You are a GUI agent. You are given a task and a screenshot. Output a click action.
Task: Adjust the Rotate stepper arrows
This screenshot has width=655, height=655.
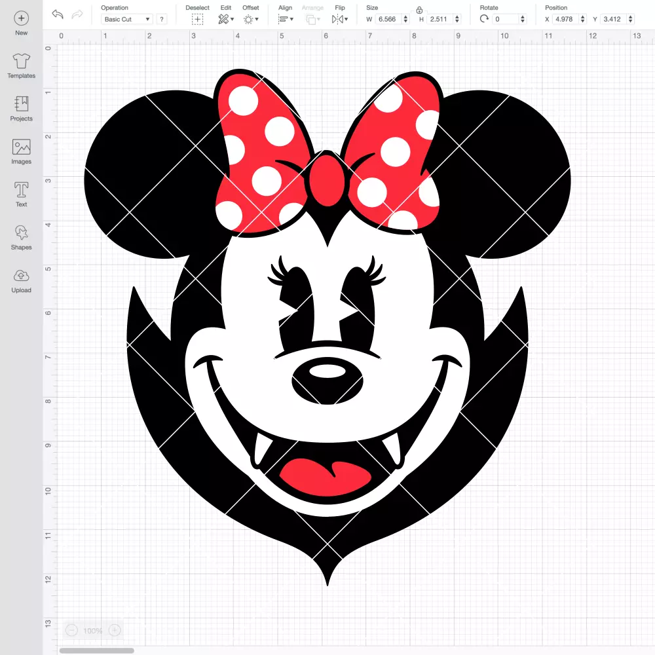tap(522, 19)
